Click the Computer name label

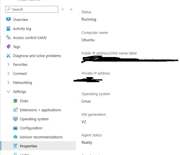pos(95,33)
